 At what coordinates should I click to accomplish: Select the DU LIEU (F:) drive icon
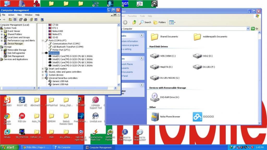(197, 67)
